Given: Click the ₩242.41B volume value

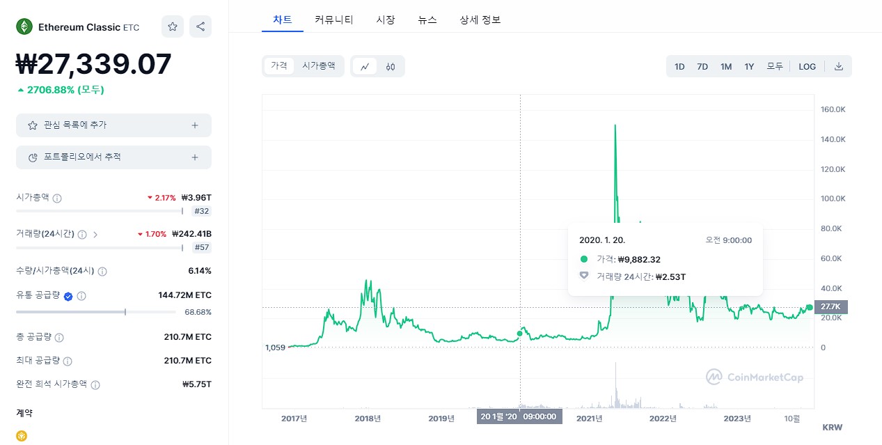Looking at the screenshot, I should coord(191,234).
